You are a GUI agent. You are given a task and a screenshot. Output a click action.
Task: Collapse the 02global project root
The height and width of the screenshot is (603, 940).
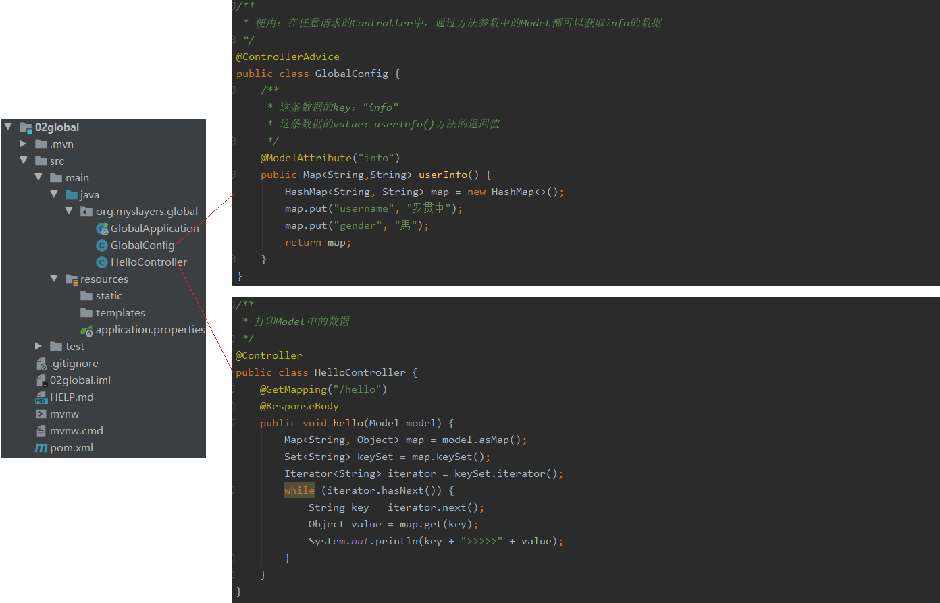(8, 127)
